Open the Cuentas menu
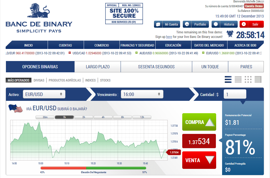This screenshot has width=270, height=178. pos(65,45)
